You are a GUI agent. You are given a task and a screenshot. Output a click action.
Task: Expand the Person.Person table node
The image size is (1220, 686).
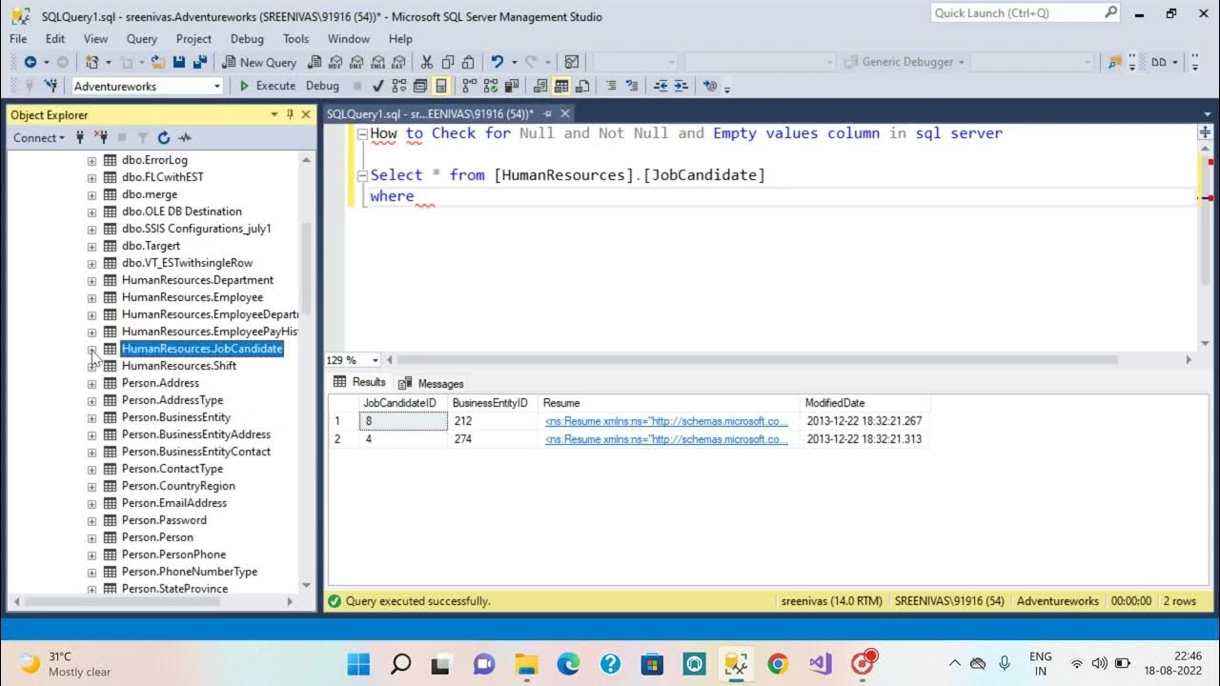(x=91, y=538)
